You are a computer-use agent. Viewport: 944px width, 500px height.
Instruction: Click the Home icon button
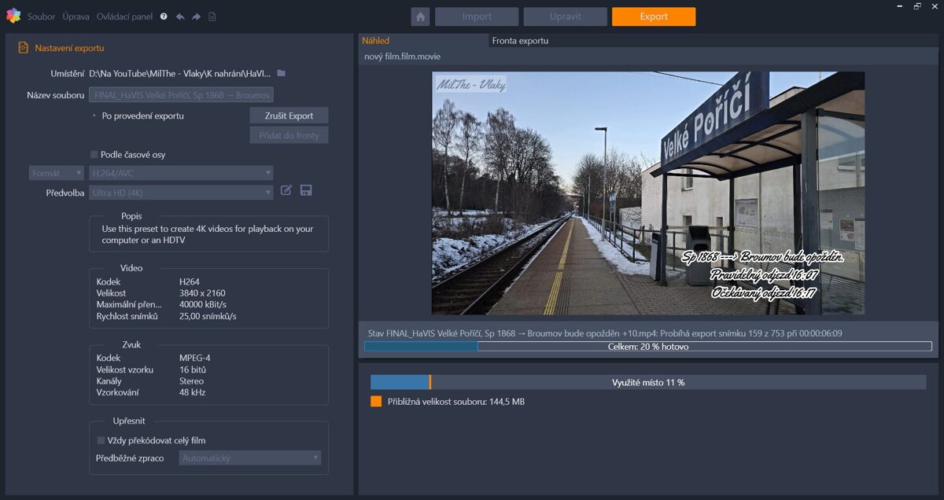(x=420, y=17)
